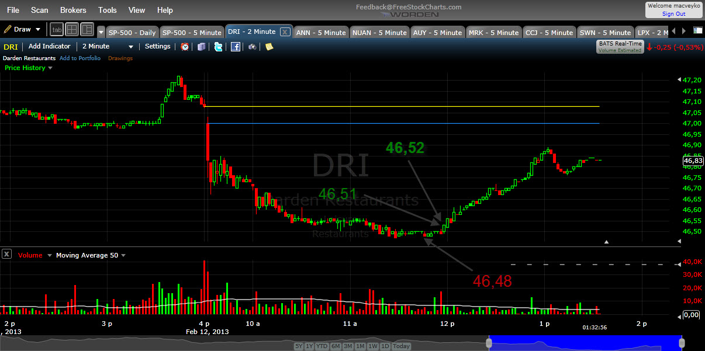705x351 pixels.
Task: Set range to YTD
Action: click(322, 346)
